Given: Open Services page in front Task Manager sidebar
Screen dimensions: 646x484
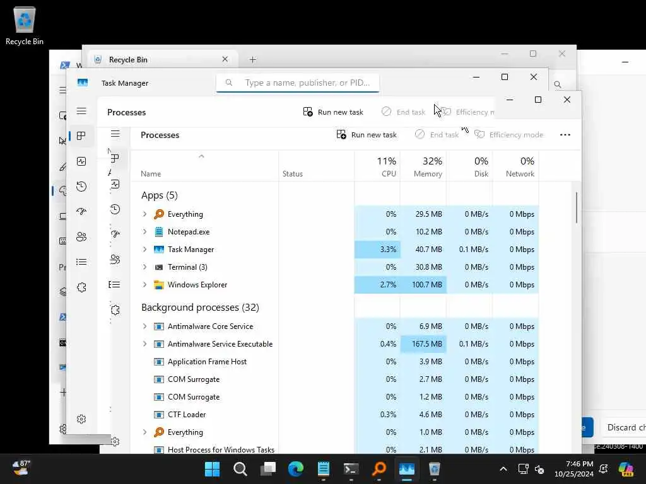Looking at the screenshot, I should point(115,310).
